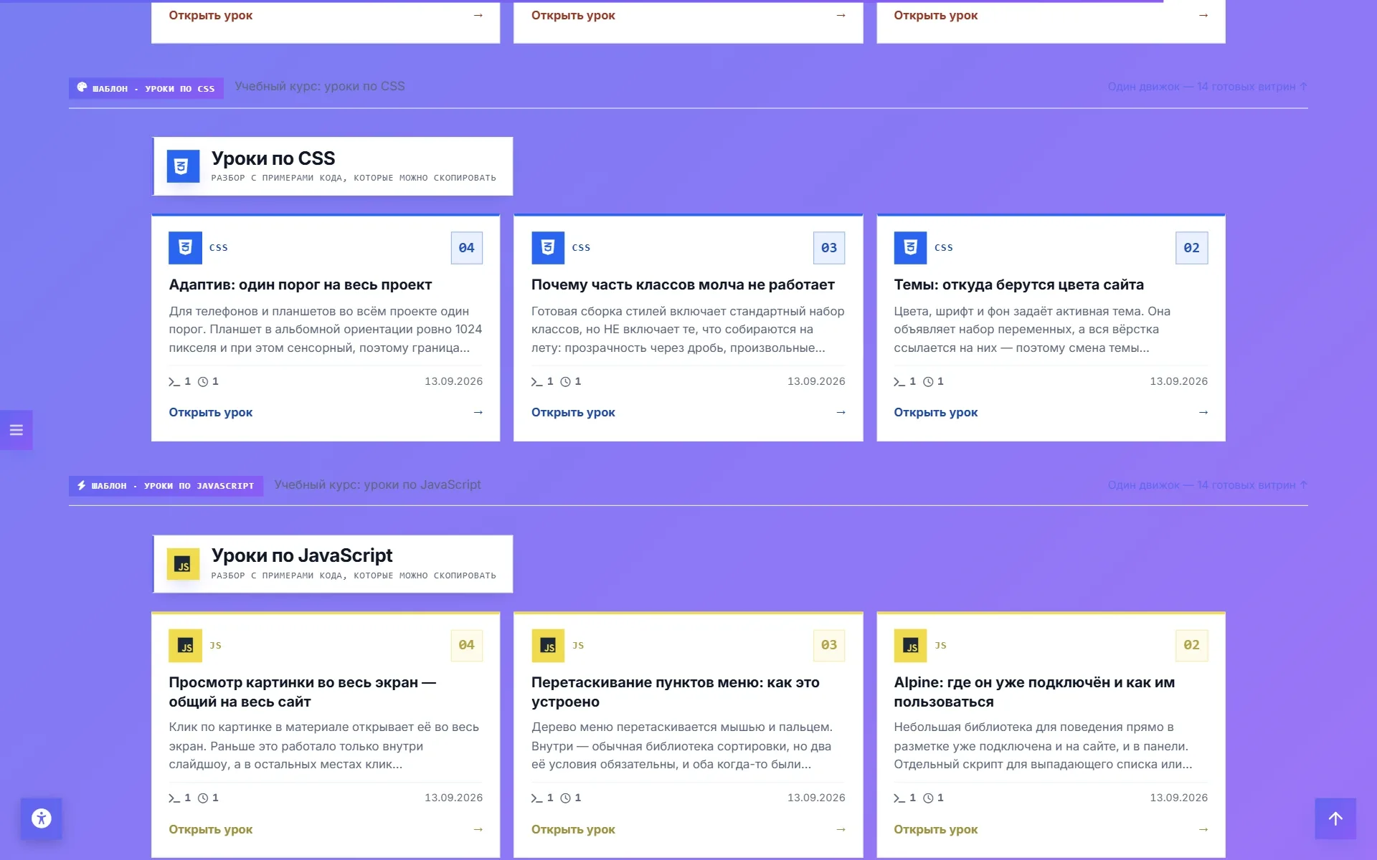Viewport: 1377px width, 860px height.
Task: Click the number badge 04 on the Адаптив card
Action: [467, 248]
